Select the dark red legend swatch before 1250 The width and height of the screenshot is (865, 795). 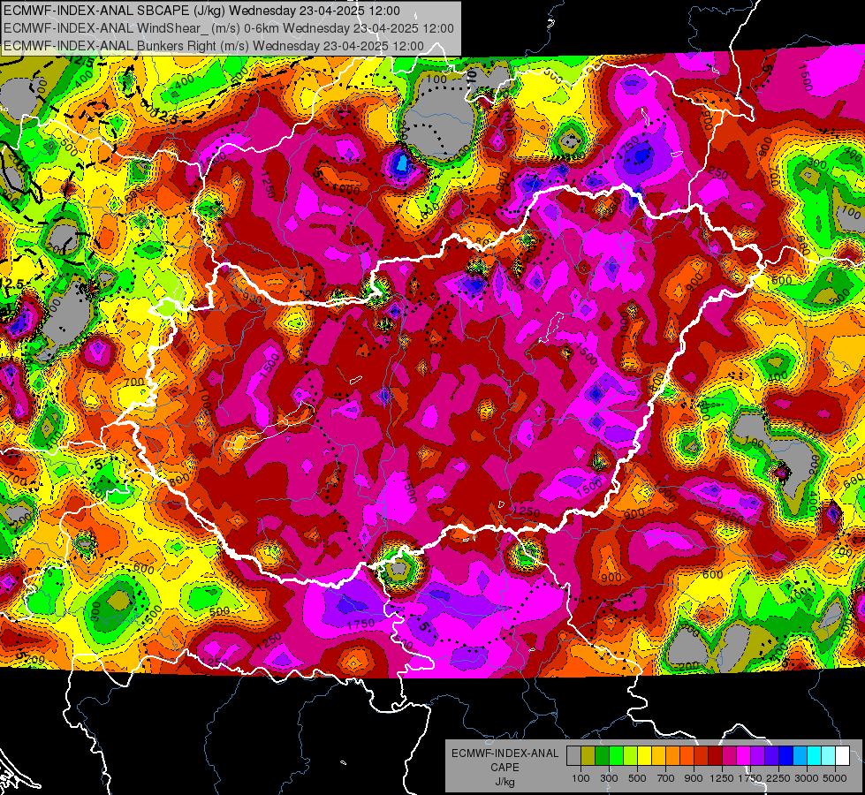[716, 755]
